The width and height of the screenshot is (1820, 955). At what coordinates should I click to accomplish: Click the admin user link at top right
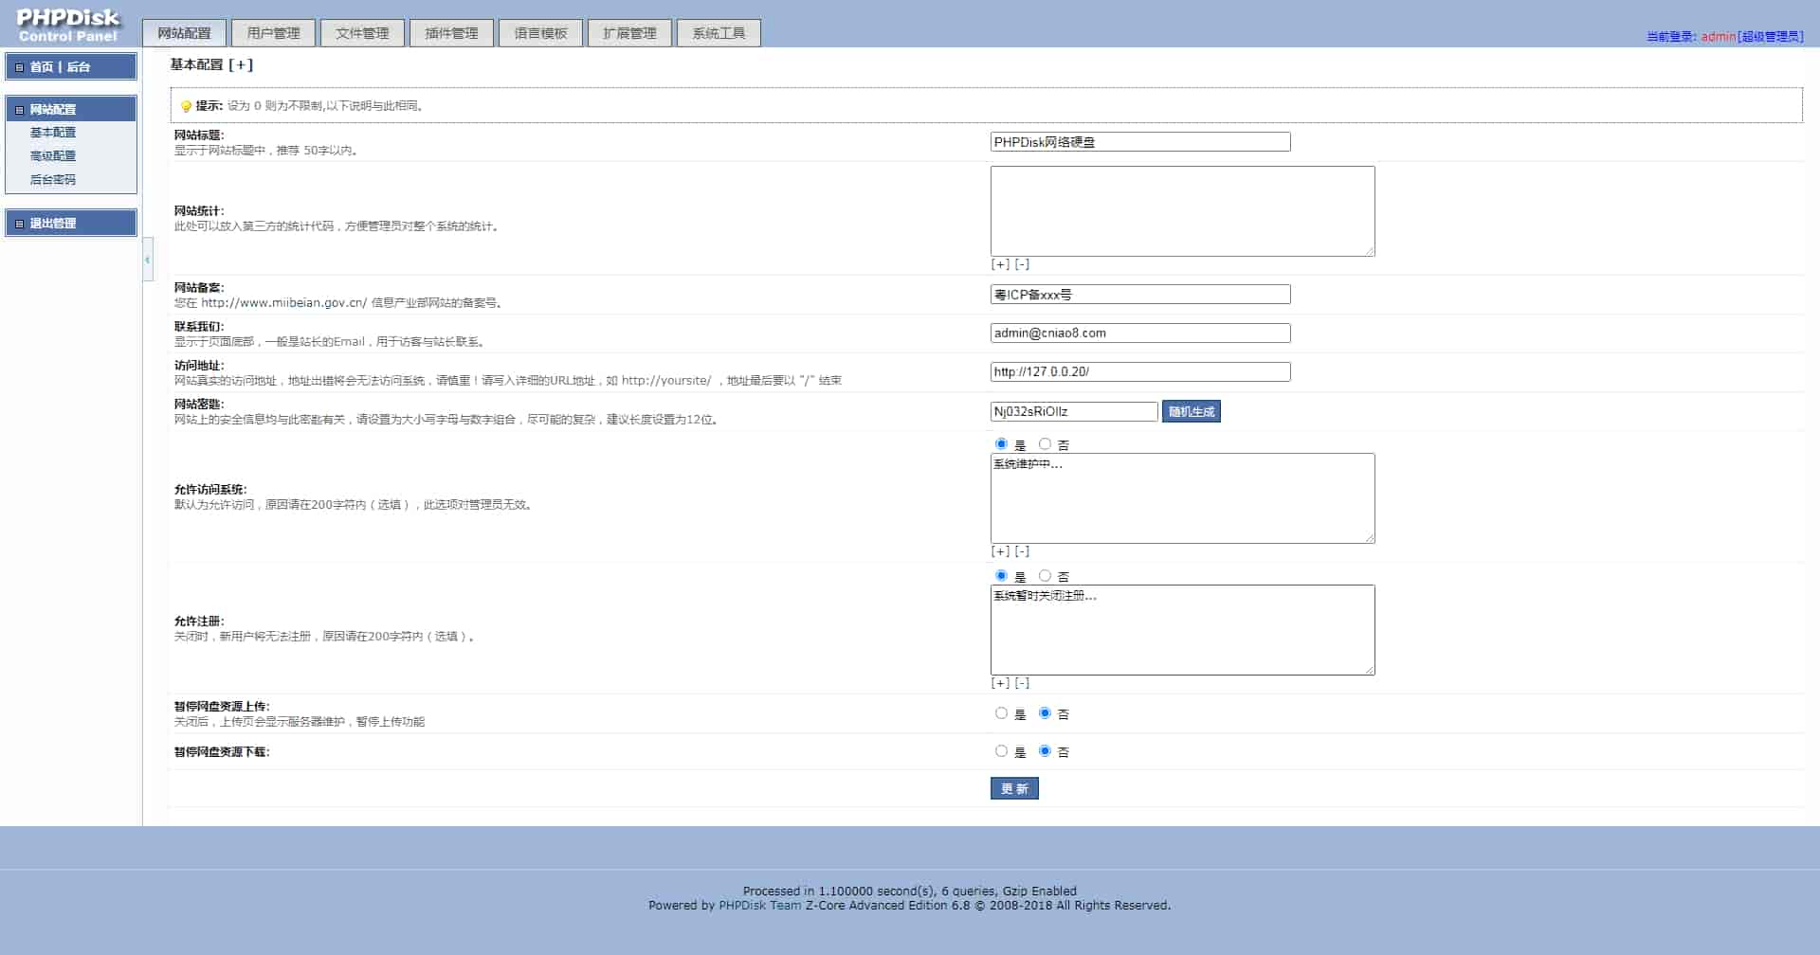point(1718,37)
